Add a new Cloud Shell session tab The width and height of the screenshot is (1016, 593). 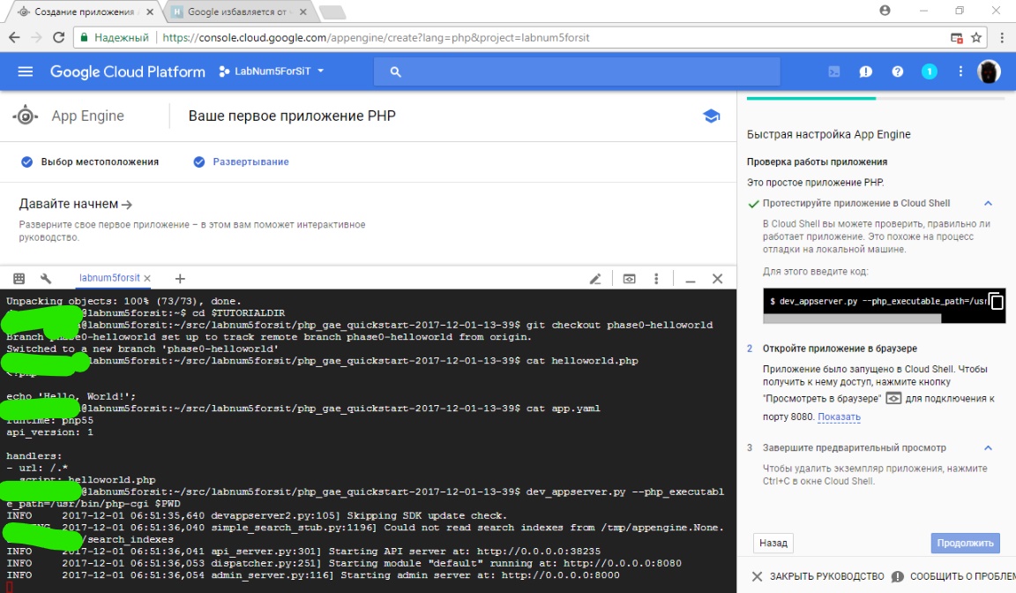click(180, 279)
